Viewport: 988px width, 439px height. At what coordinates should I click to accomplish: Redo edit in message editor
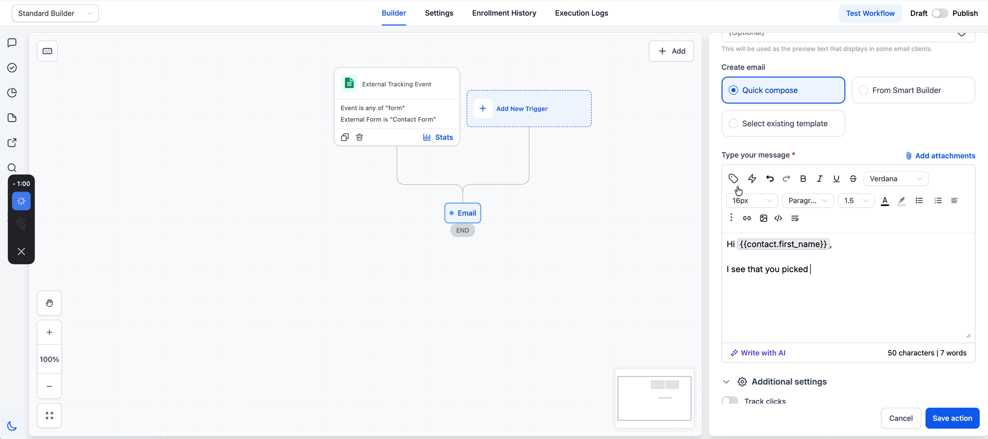coord(787,179)
